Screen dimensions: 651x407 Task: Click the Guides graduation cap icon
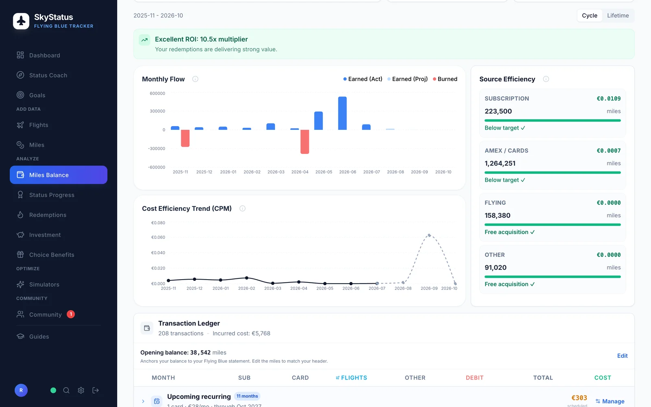click(20, 337)
